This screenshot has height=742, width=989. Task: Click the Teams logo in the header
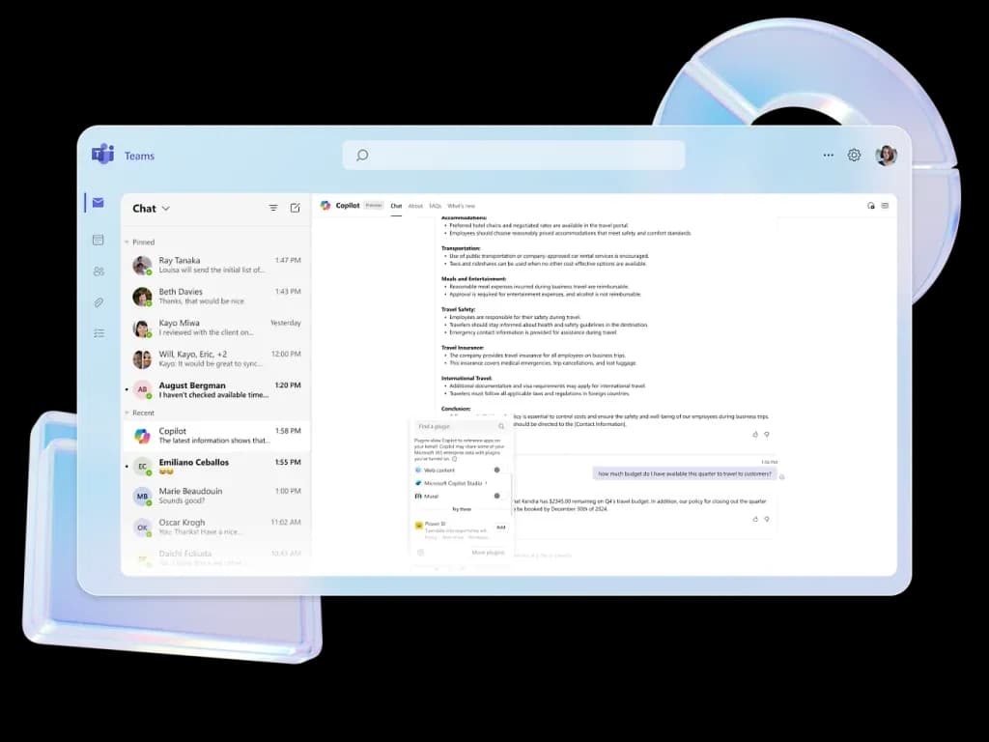tap(102, 154)
